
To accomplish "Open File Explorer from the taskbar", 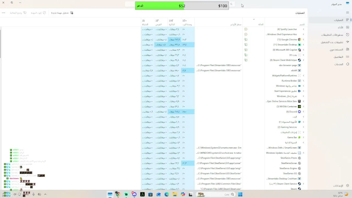I will pyautogui.click(x=175, y=194).
